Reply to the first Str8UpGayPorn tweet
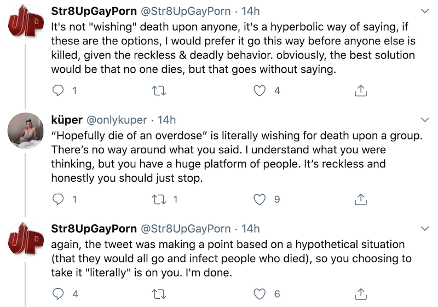438x307 pixels. coord(58,91)
